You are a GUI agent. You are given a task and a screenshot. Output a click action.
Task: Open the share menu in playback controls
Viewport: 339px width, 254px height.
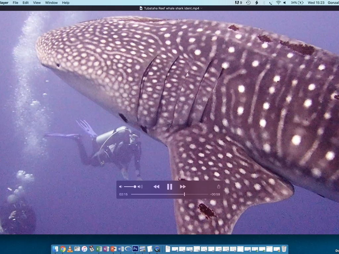click(218, 187)
